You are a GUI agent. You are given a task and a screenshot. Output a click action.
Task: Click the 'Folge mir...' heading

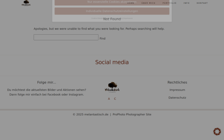47,83
